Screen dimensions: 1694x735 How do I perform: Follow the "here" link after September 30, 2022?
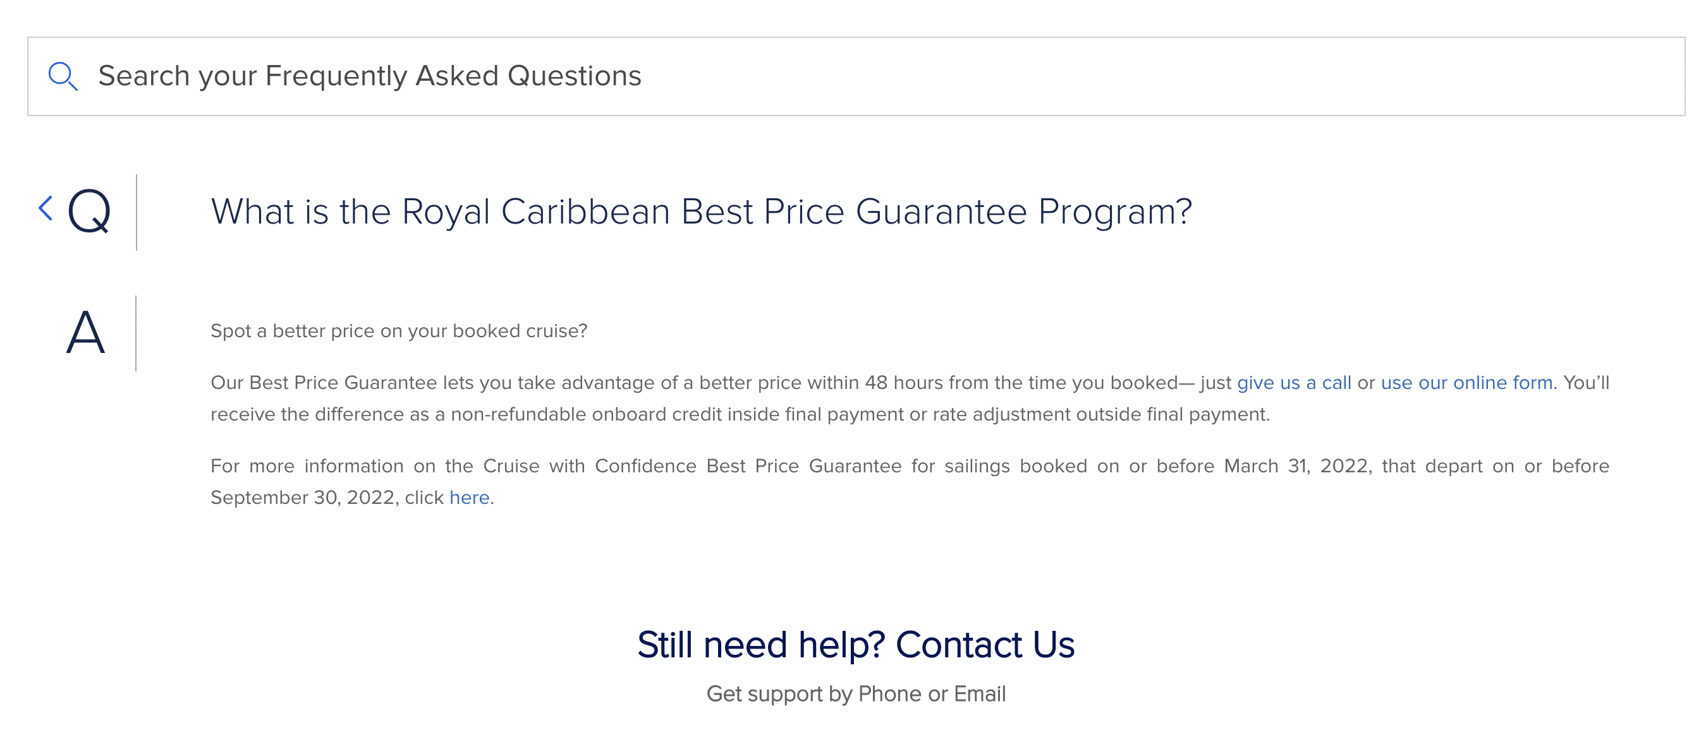(x=469, y=497)
